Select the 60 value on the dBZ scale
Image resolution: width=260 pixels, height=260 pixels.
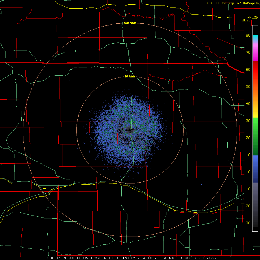pyautogui.click(x=248, y=69)
